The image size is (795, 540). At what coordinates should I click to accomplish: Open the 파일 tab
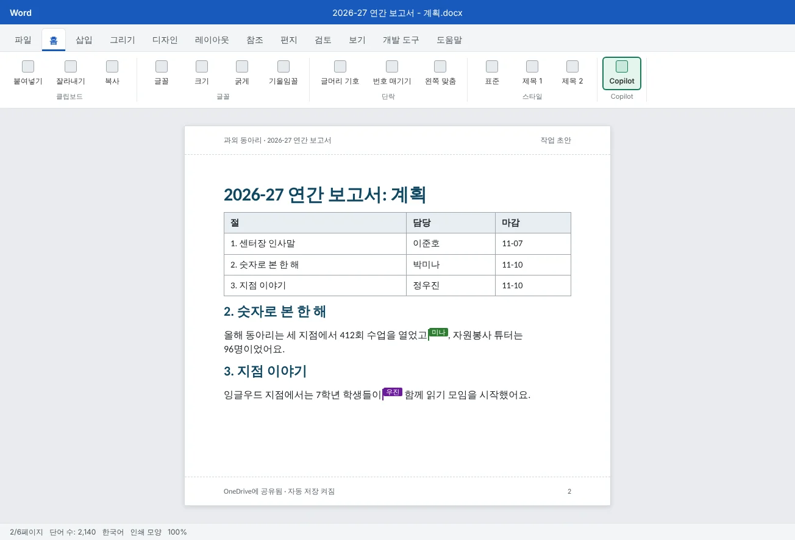click(23, 40)
